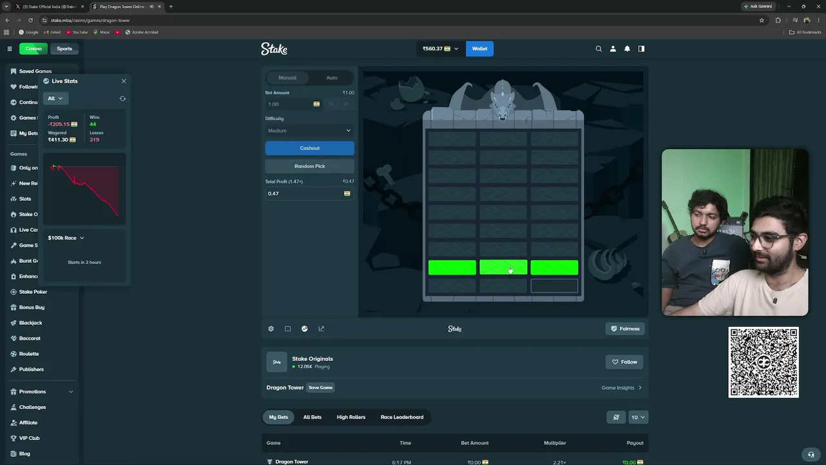The height and width of the screenshot is (465, 826).
Task: Open YouTube bookmark
Action: 77,32
